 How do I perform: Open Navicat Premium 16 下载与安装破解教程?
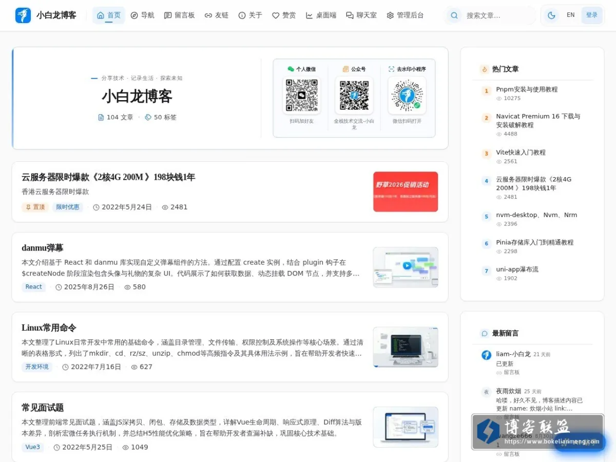538,121
